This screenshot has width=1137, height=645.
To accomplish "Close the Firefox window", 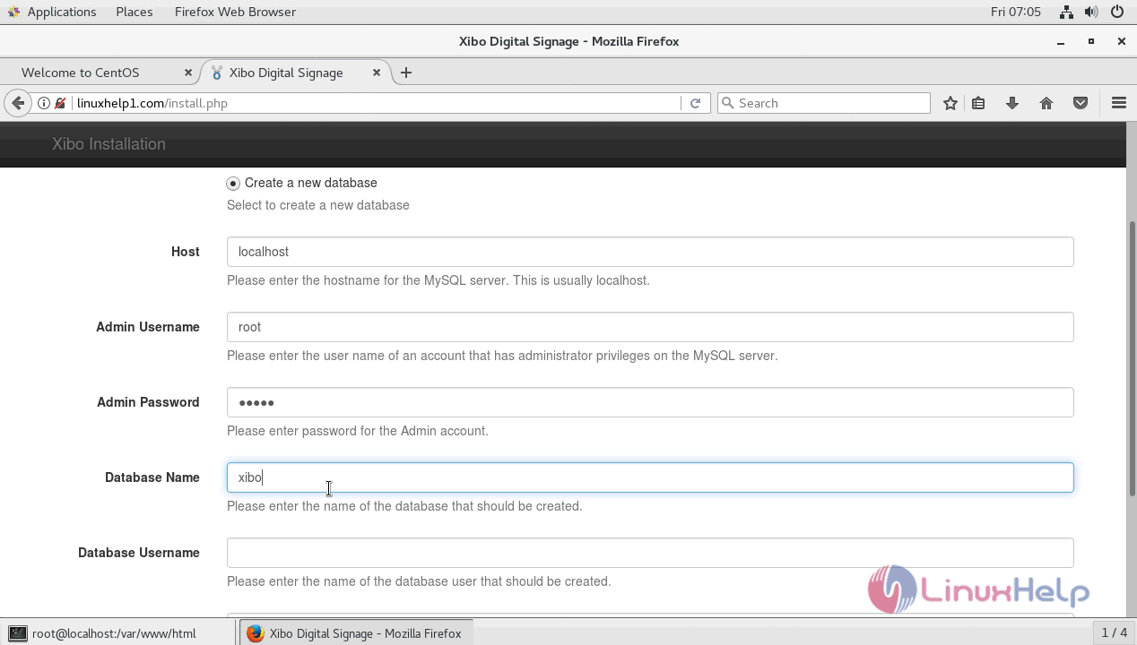I will [1121, 41].
